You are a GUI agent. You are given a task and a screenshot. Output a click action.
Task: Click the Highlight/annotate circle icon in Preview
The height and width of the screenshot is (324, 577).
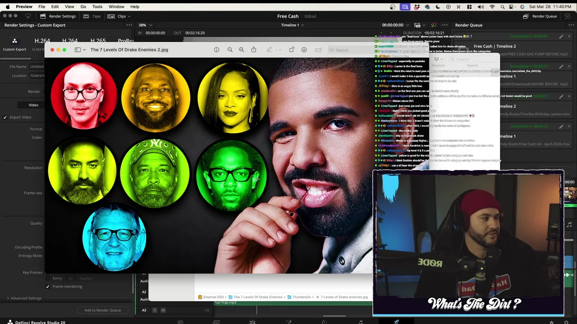pos(304,50)
